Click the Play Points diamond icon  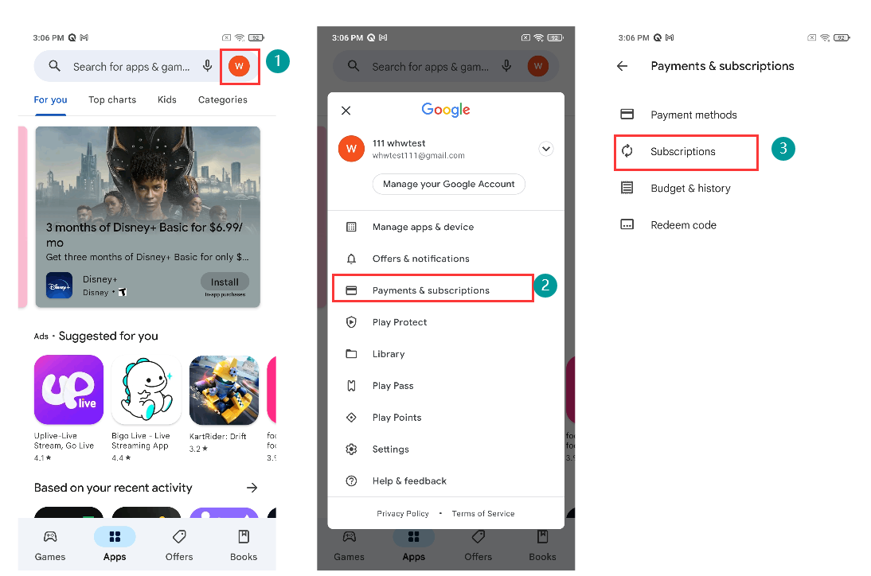(352, 418)
